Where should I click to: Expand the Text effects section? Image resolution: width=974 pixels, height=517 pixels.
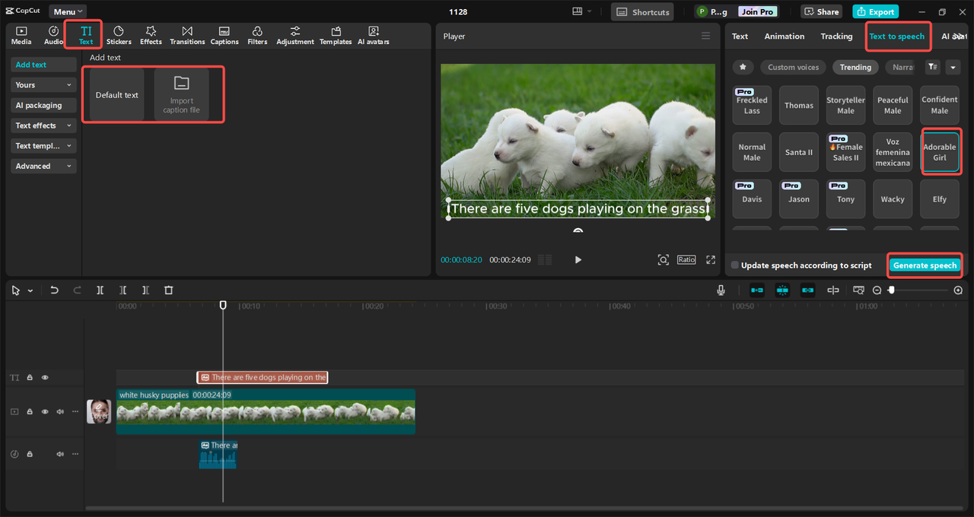coord(43,125)
